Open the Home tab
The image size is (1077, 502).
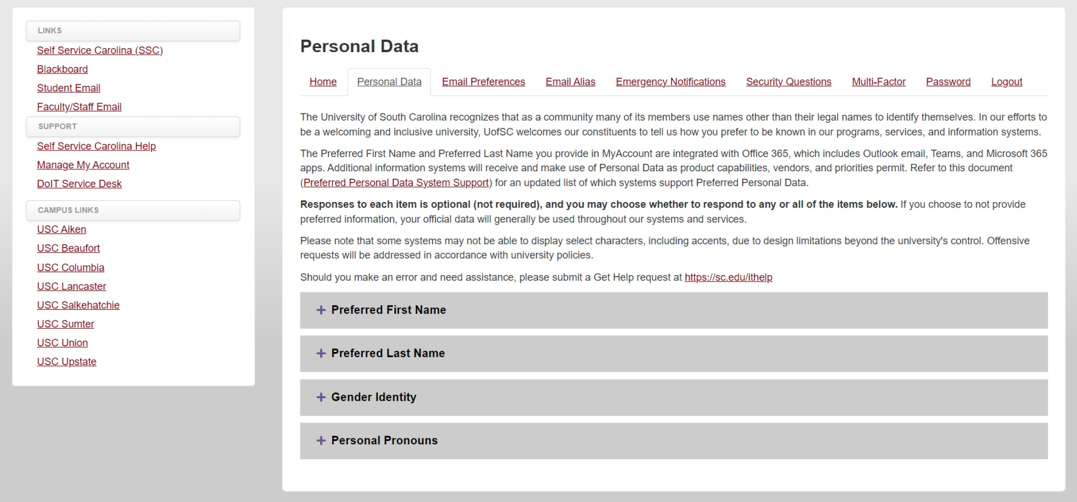tap(323, 82)
